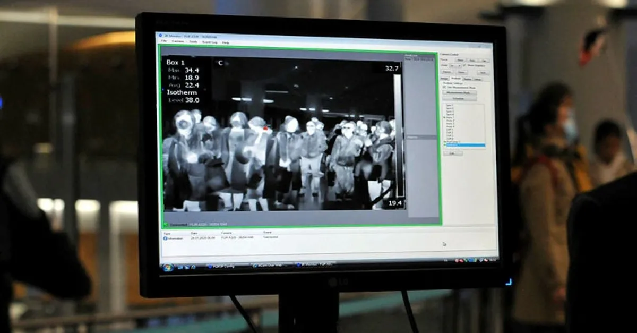Click the Windows Start orb

168,267
